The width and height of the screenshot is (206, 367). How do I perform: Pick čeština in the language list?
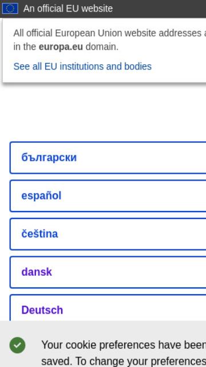click(x=108, y=234)
